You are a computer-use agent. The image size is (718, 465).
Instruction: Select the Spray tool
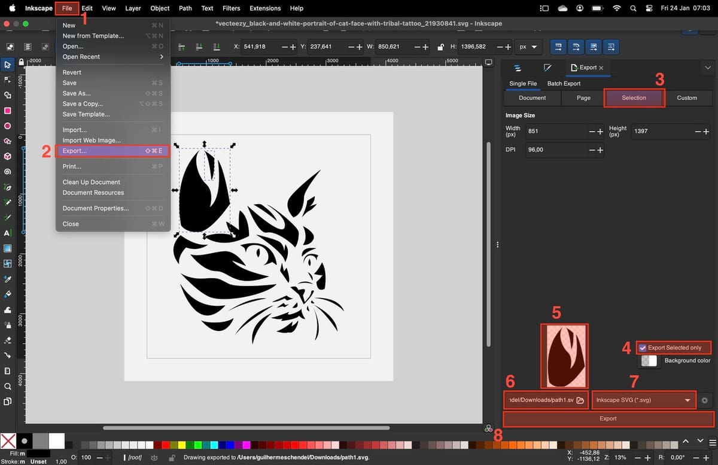7,325
